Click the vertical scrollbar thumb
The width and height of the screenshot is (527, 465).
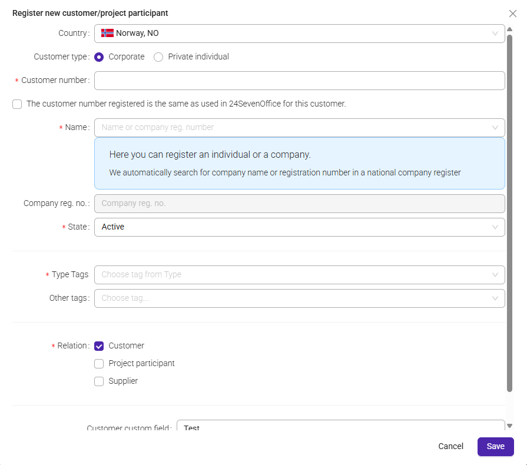[x=509, y=213]
